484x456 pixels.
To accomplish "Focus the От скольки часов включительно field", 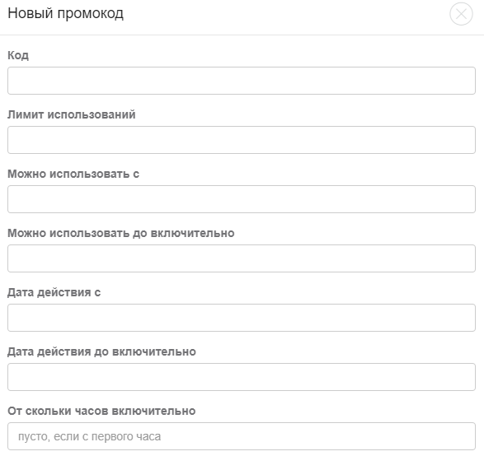I will (x=242, y=436).
